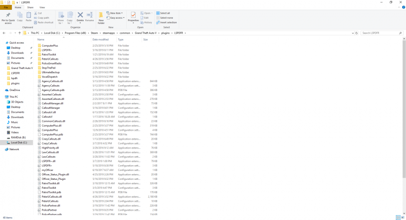Click the Rename icon in ribbon
The width and height of the screenshot is (406, 220).
(90, 17)
